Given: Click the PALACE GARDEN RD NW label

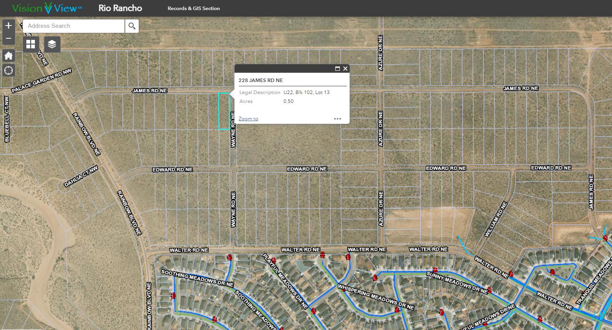Looking at the screenshot, I should (x=41, y=81).
